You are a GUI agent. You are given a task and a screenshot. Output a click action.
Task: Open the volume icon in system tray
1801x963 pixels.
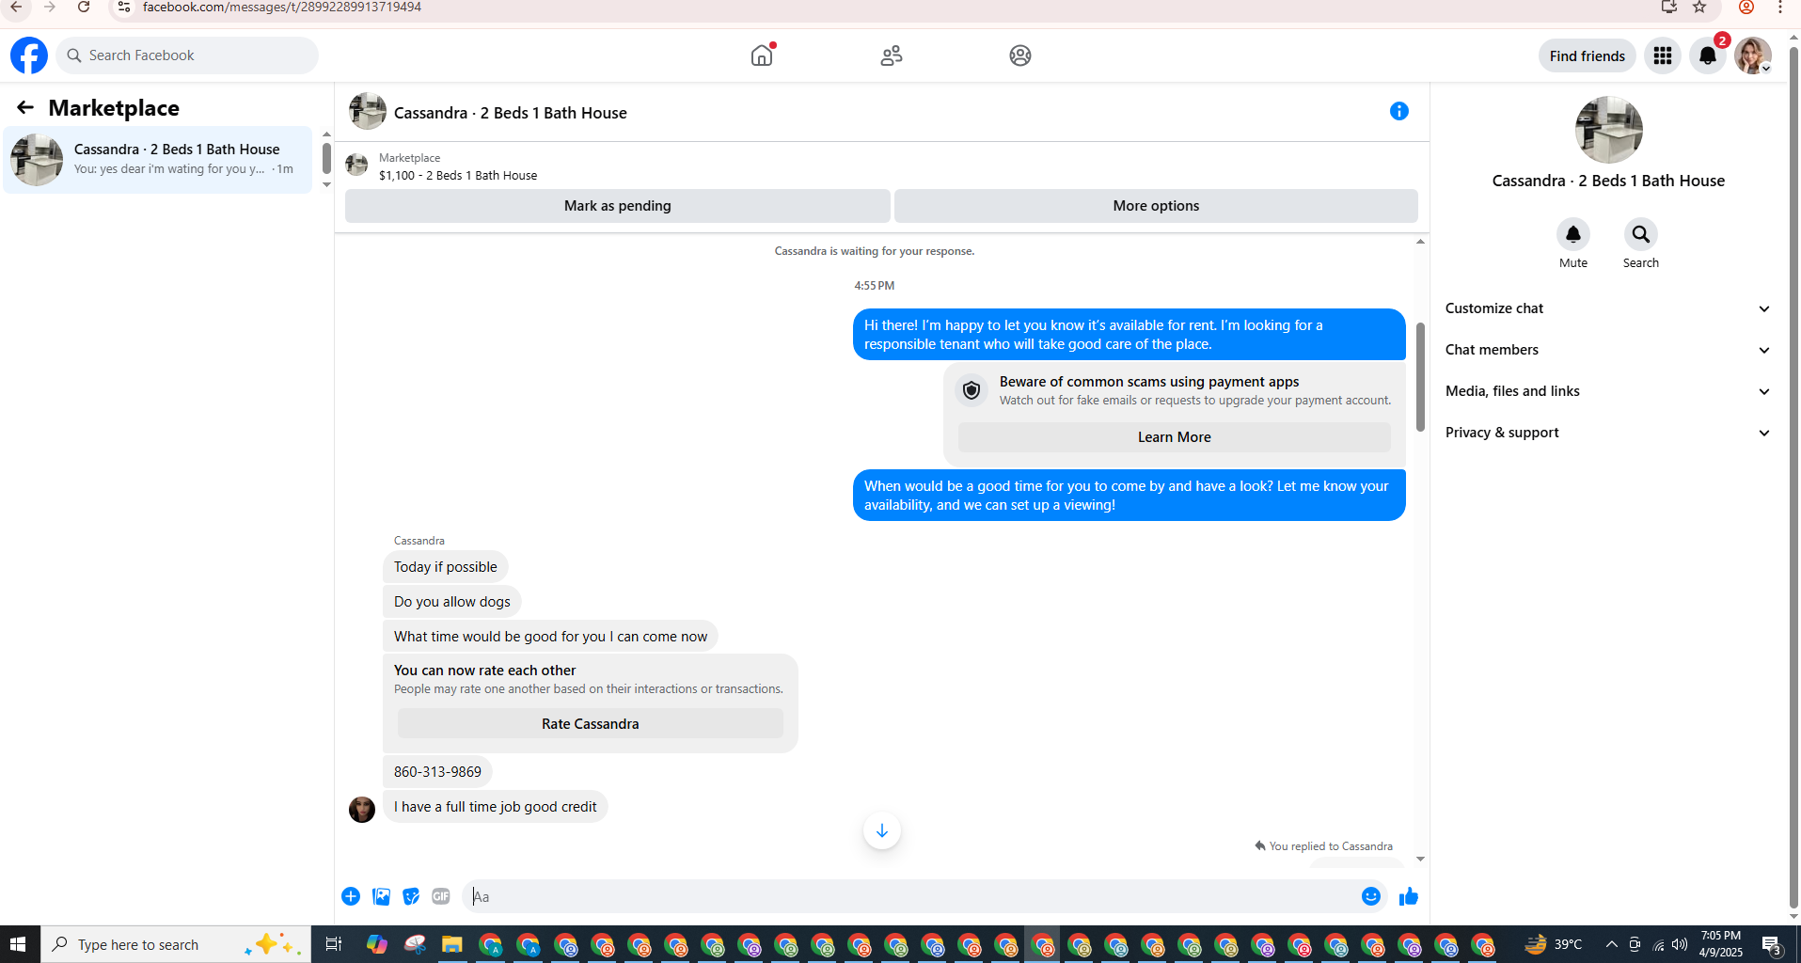click(x=1680, y=944)
